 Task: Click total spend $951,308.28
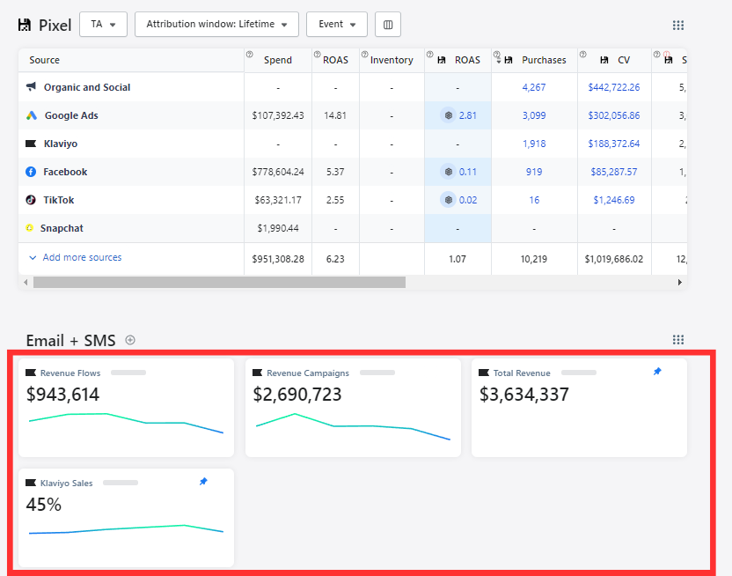coord(278,259)
